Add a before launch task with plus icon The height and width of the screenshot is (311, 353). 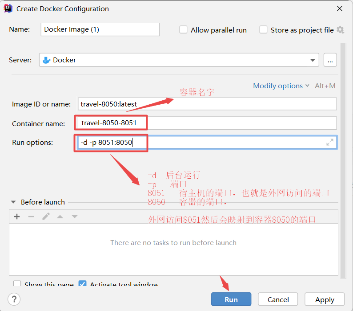[x=17, y=217]
